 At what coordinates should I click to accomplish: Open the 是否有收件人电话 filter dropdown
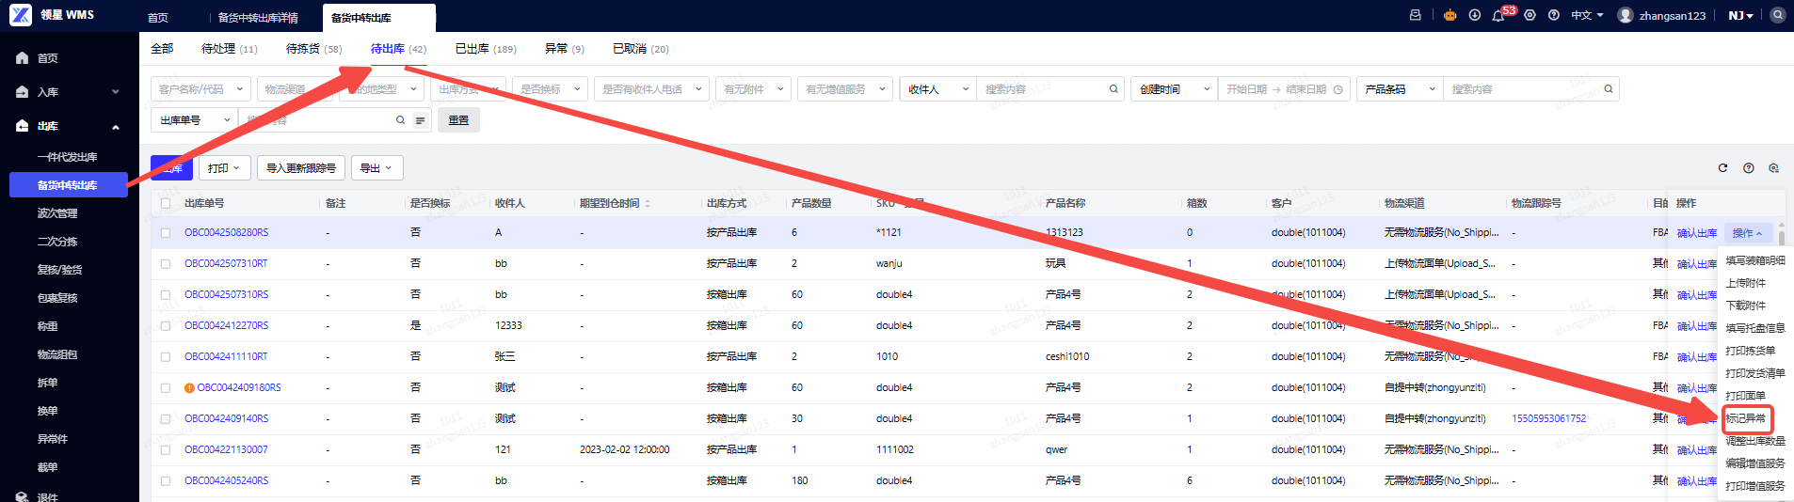tap(651, 89)
